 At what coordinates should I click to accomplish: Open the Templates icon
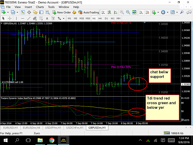point(172,12)
